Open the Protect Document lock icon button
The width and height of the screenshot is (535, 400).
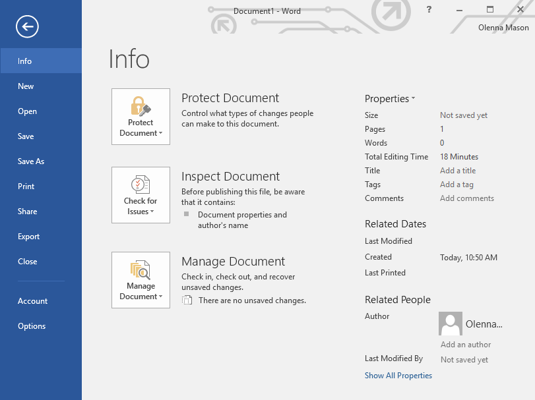(x=141, y=107)
